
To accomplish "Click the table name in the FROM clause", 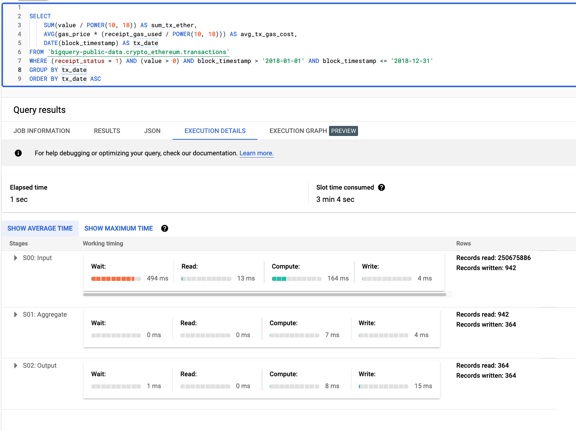I will [139, 52].
